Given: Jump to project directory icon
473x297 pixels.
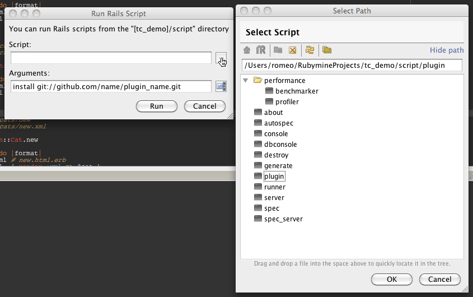Looking at the screenshot, I should click(x=261, y=50).
